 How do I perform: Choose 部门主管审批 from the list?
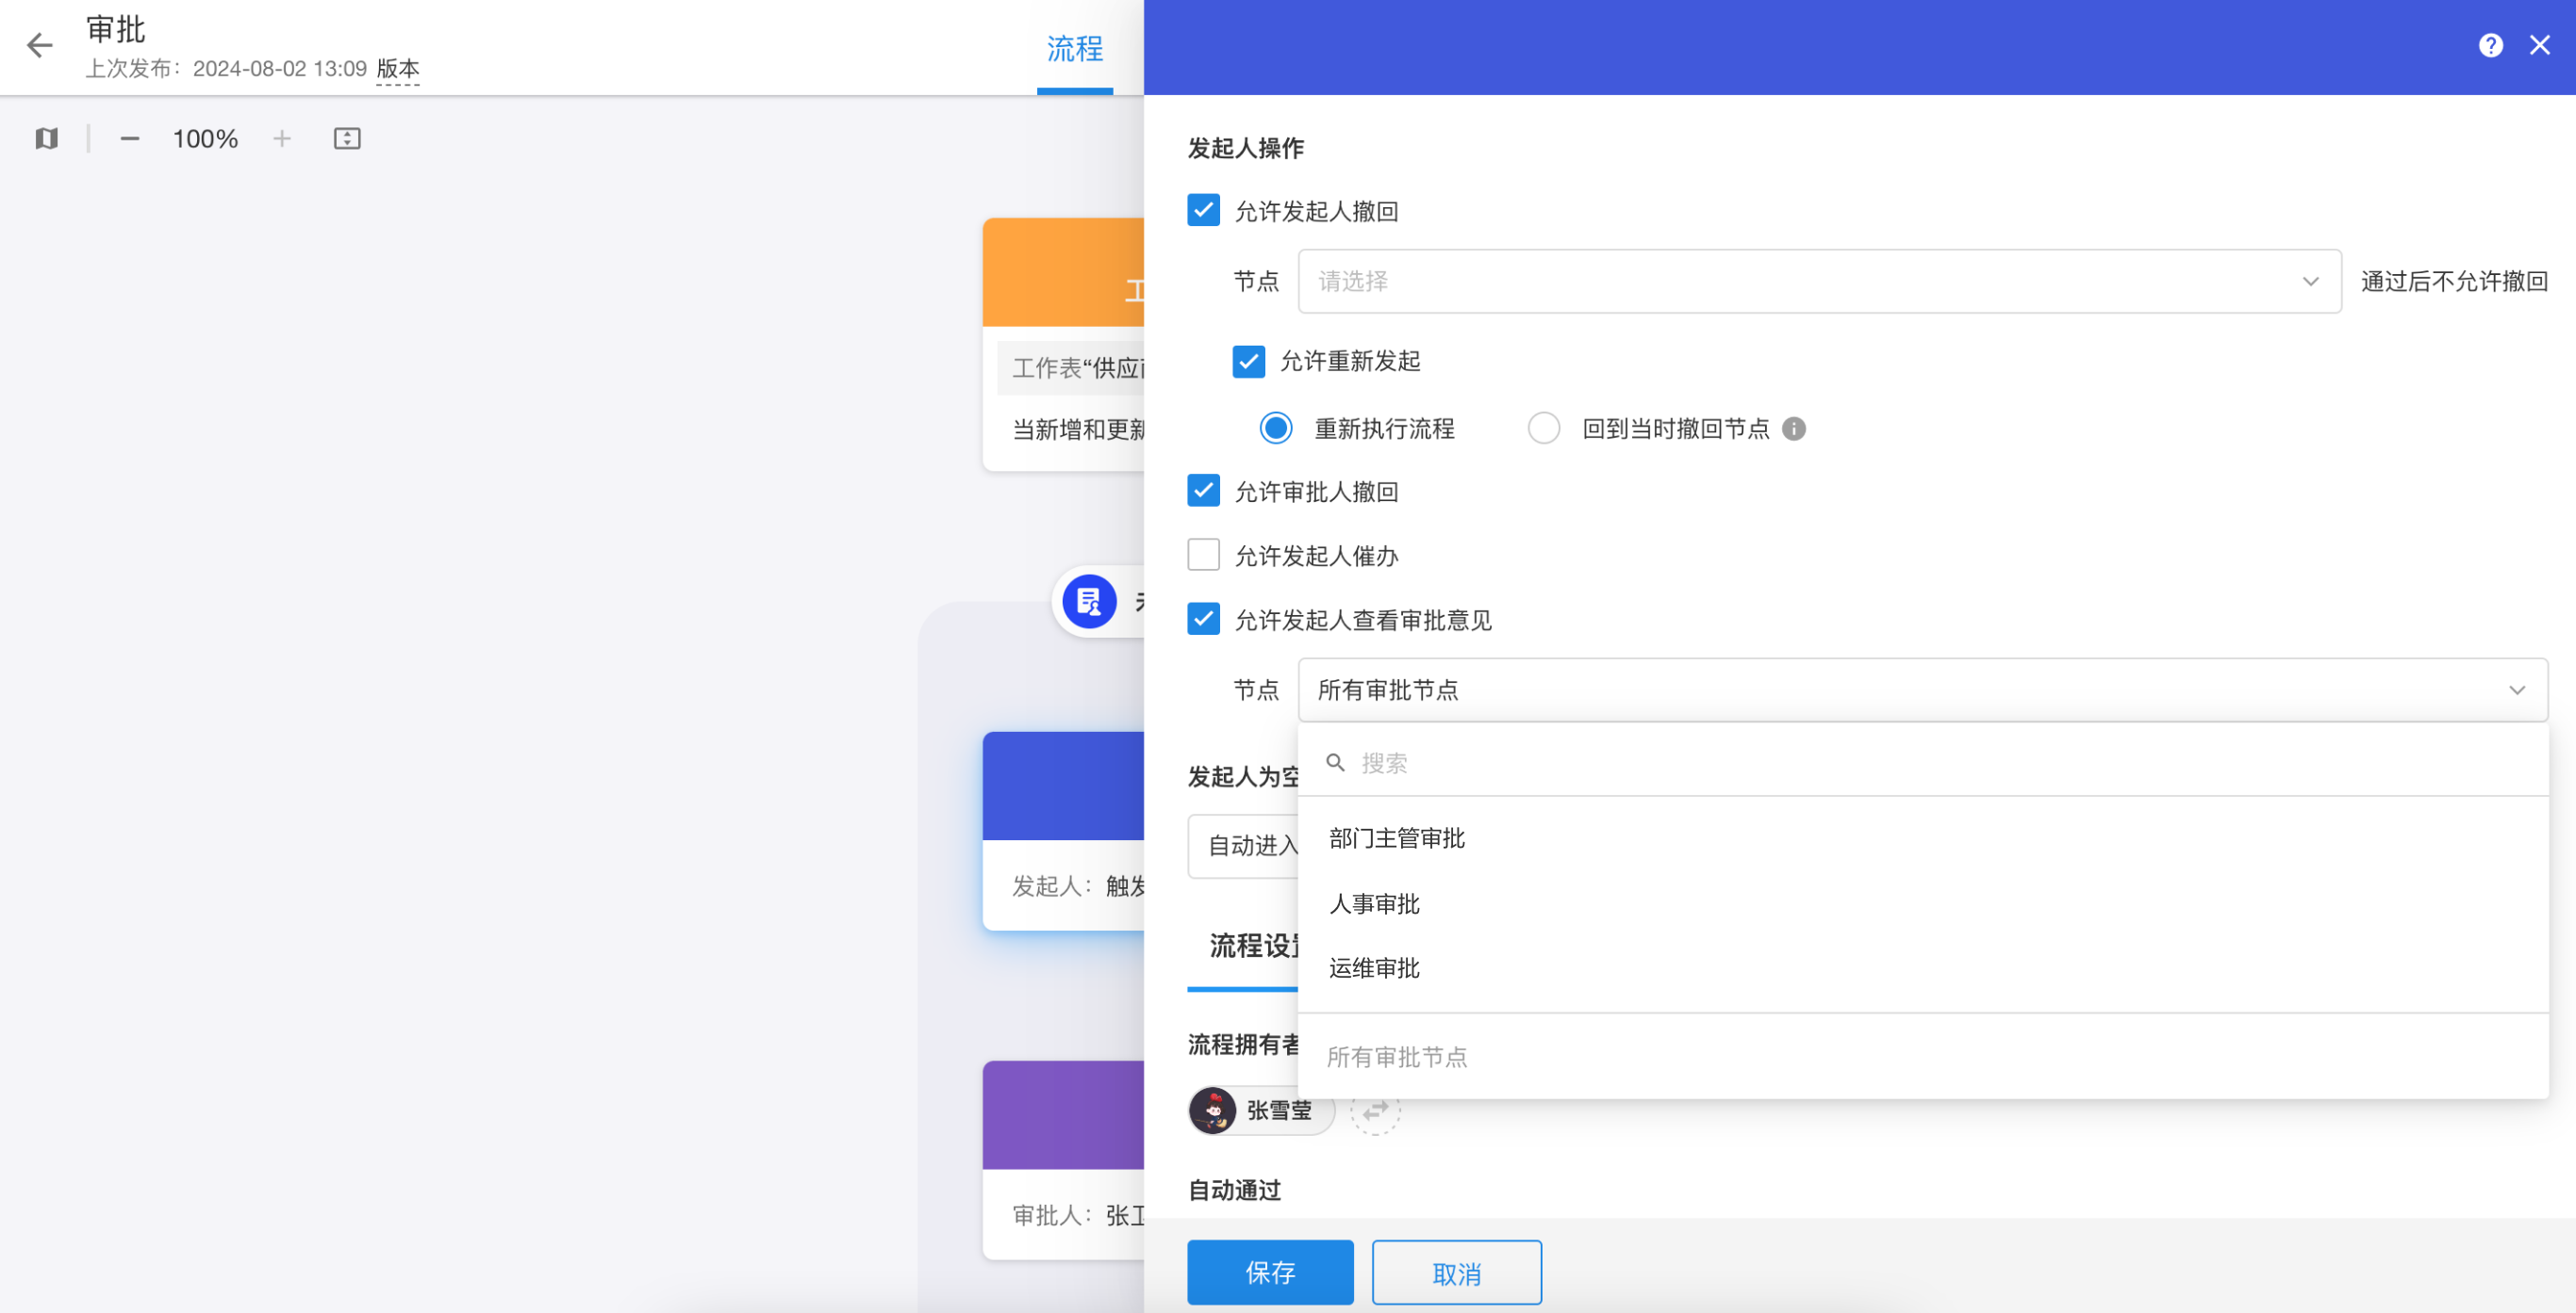click(x=1922, y=838)
